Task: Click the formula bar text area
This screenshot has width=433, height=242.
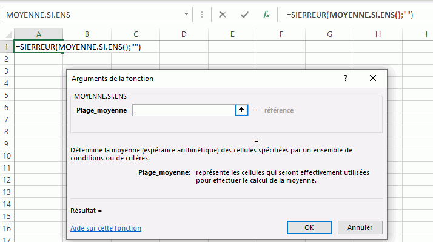Action: pyautogui.click(x=358, y=15)
